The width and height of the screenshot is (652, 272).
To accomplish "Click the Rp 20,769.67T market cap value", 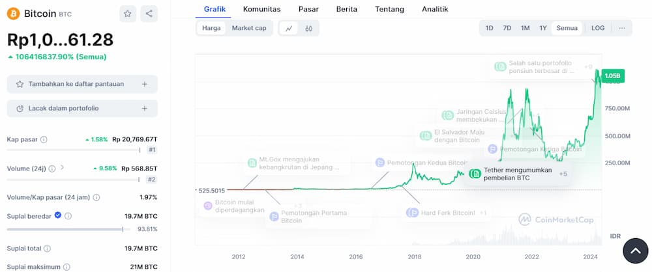I will [135, 139].
